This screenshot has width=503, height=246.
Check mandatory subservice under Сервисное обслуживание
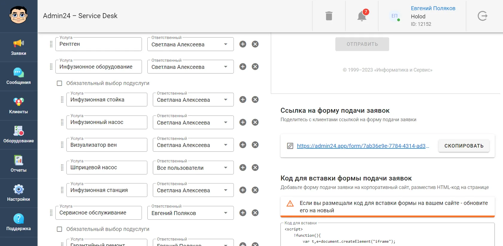coord(60,229)
